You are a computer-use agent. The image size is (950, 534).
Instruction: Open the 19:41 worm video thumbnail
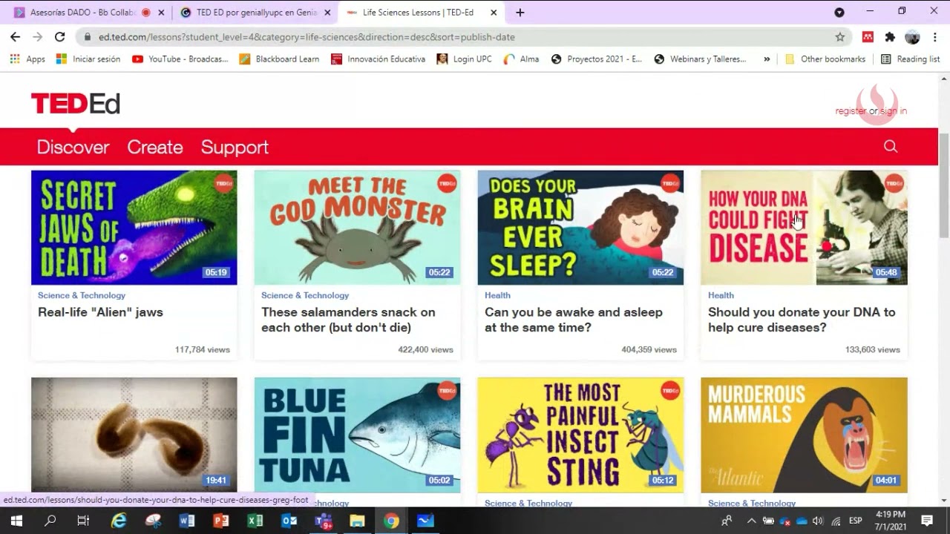134,435
